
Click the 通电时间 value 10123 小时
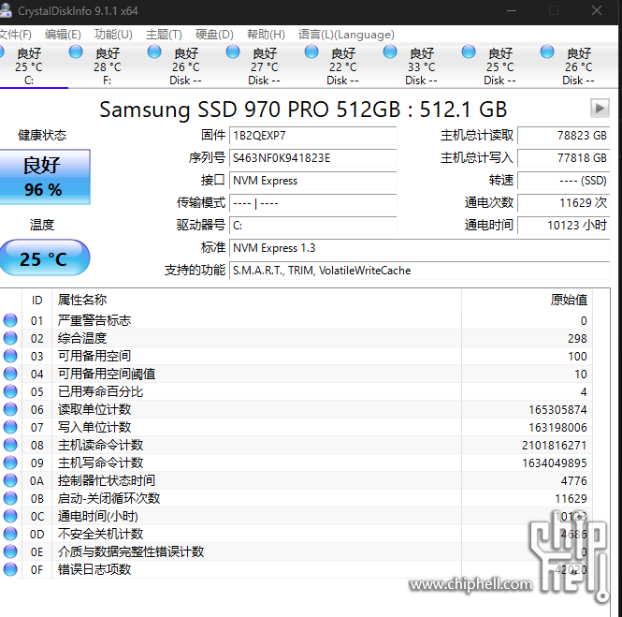tap(564, 226)
